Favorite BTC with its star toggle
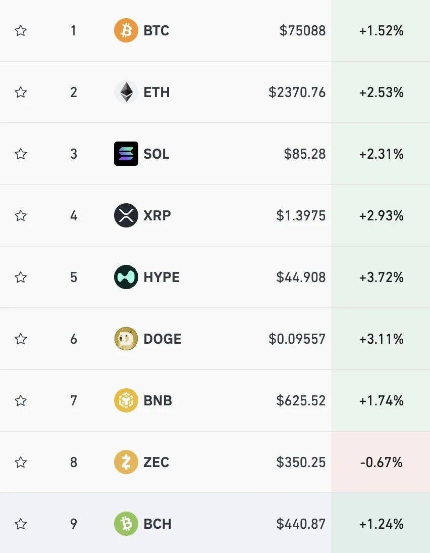 [21, 31]
